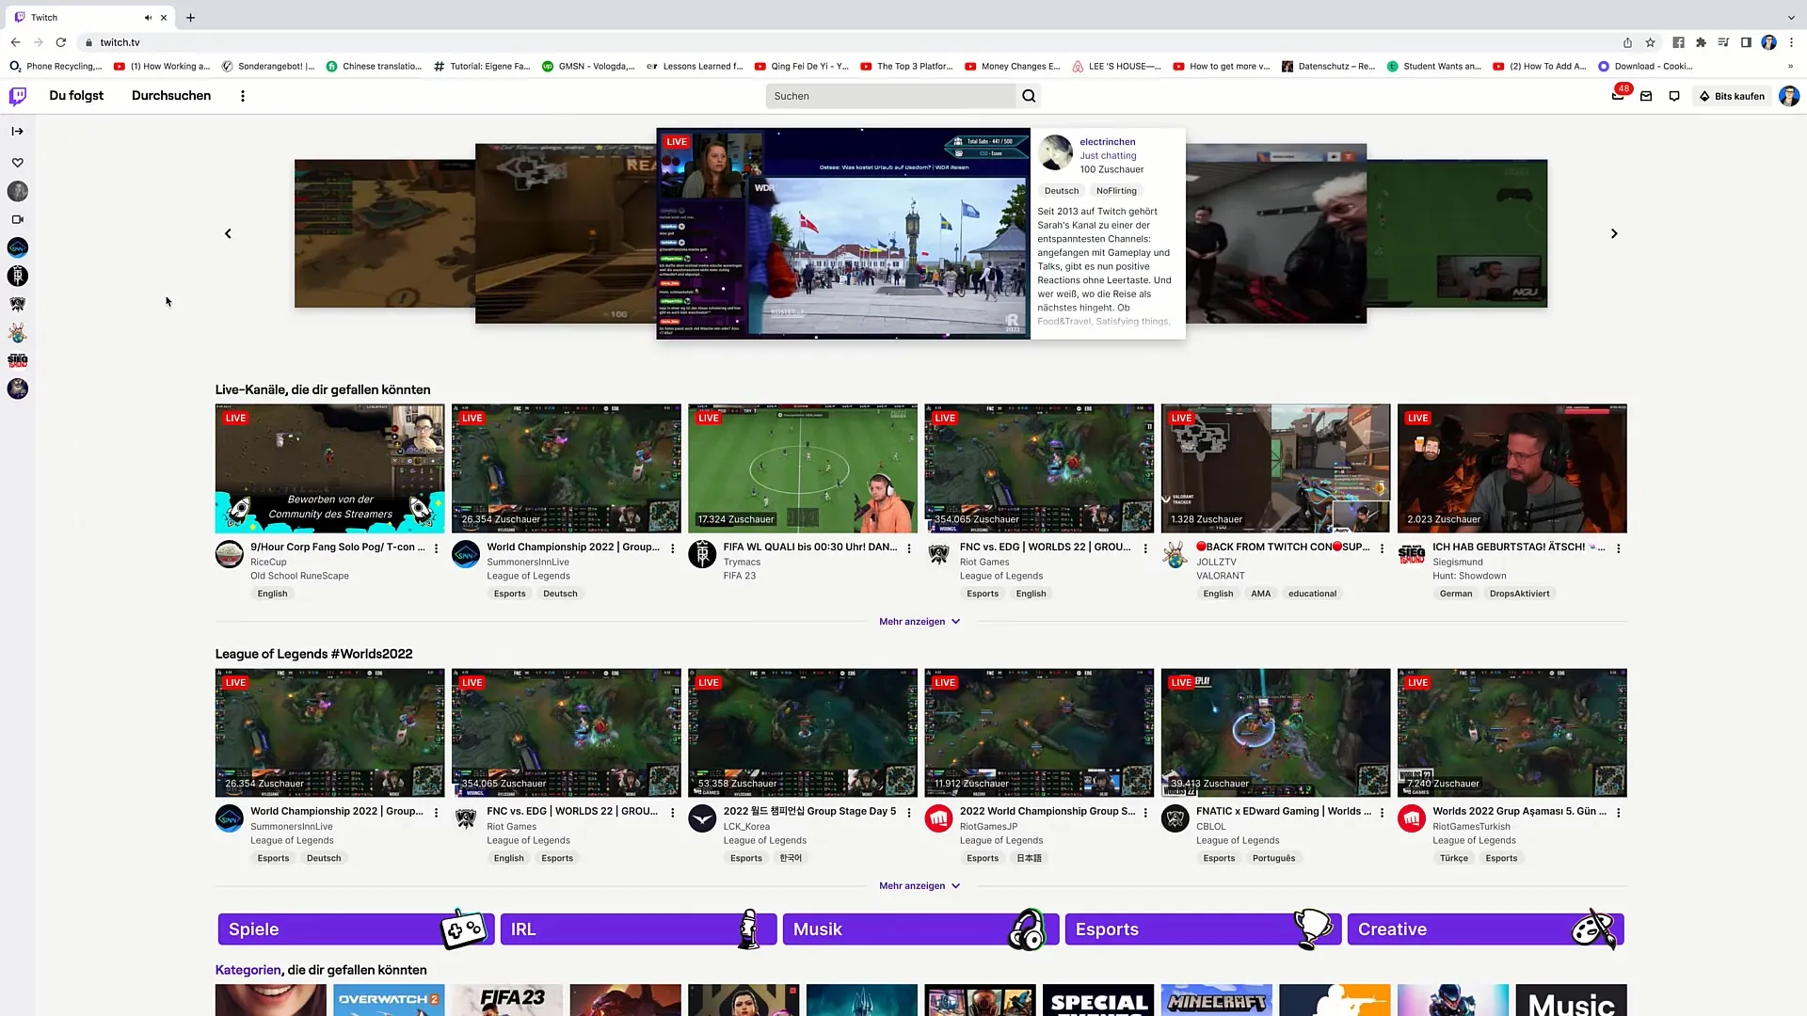Open Trymacs FIFA 23 stream thumbnail
The height and width of the screenshot is (1016, 1807).
click(x=802, y=468)
